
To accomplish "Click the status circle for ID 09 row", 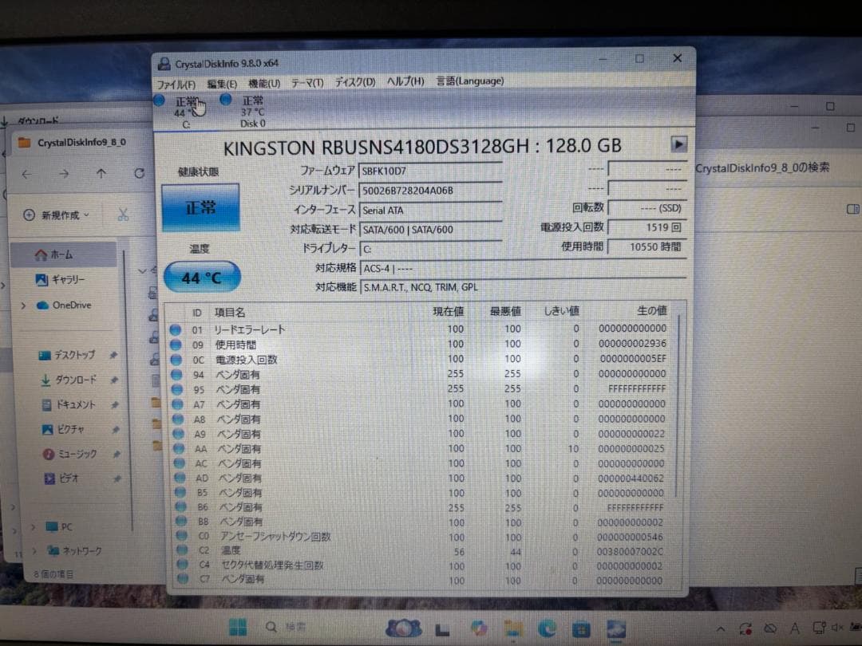I will [x=176, y=345].
